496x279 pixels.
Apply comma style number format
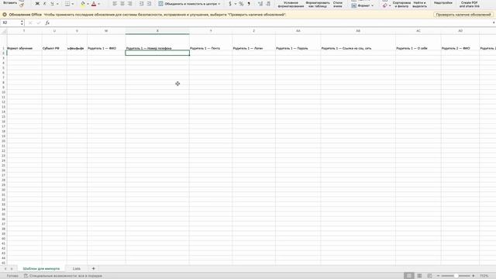[249, 4]
